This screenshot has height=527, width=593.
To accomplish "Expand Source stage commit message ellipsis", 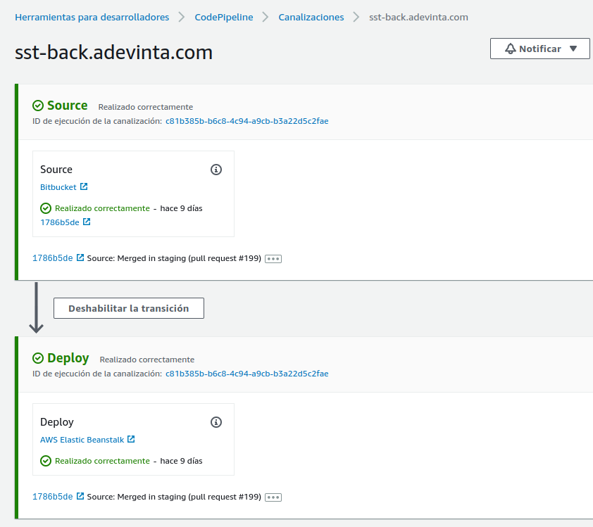I will tap(273, 259).
